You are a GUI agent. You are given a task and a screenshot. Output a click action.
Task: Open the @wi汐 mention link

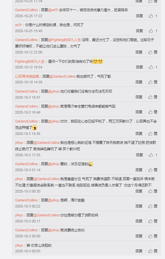click(53, 10)
